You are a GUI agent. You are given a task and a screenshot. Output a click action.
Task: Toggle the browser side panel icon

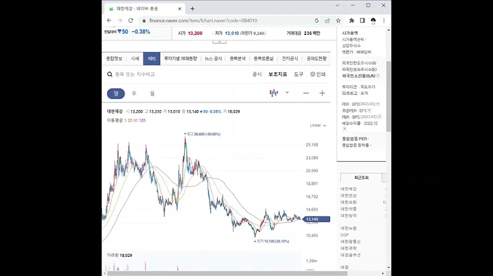pos(362,20)
